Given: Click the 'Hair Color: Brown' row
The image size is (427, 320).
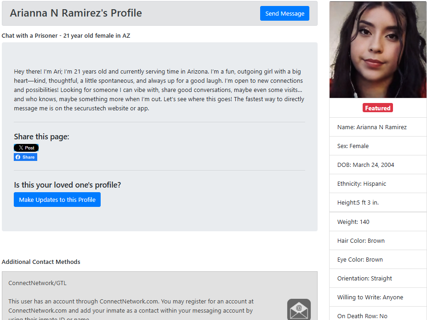Looking at the screenshot, I should pos(378,240).
